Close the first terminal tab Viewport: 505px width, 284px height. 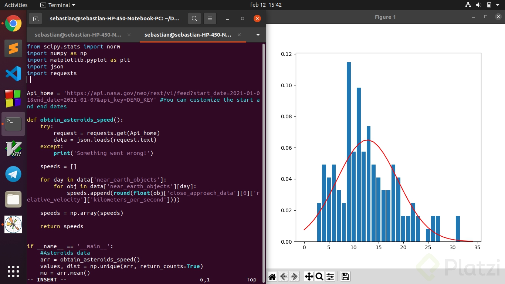coord(129,35)
